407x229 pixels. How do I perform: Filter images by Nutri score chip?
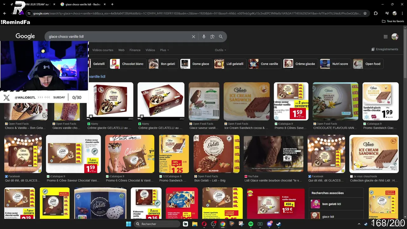click(335, 64)
